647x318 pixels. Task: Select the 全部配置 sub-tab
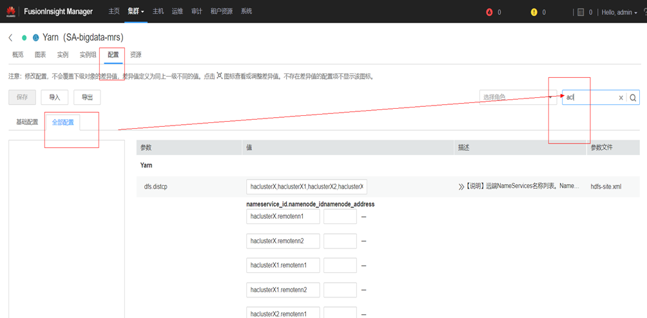[63, 122]
